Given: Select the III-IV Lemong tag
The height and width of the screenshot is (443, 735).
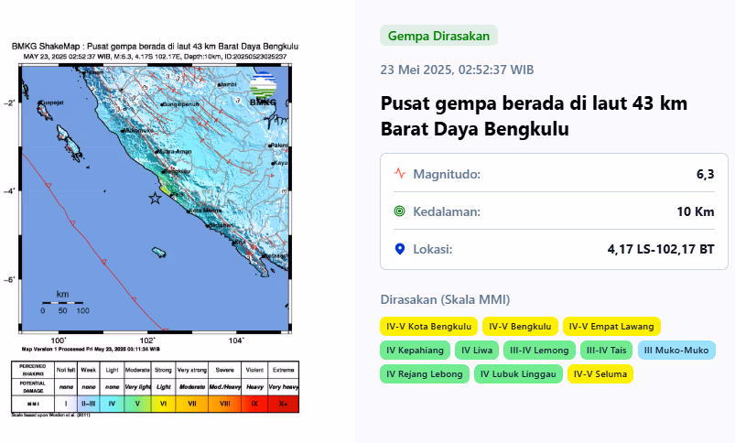Looking at the screenshot, I should (x=540, y=350).
